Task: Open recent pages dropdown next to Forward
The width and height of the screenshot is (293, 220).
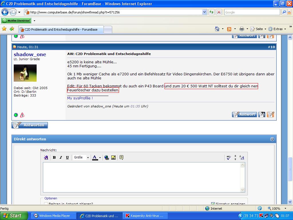Action: coord(19,12)
